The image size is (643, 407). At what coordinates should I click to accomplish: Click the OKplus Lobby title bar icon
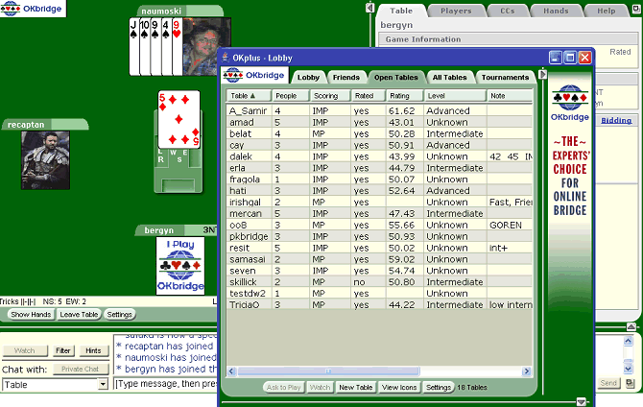click(x=226, y=58)
